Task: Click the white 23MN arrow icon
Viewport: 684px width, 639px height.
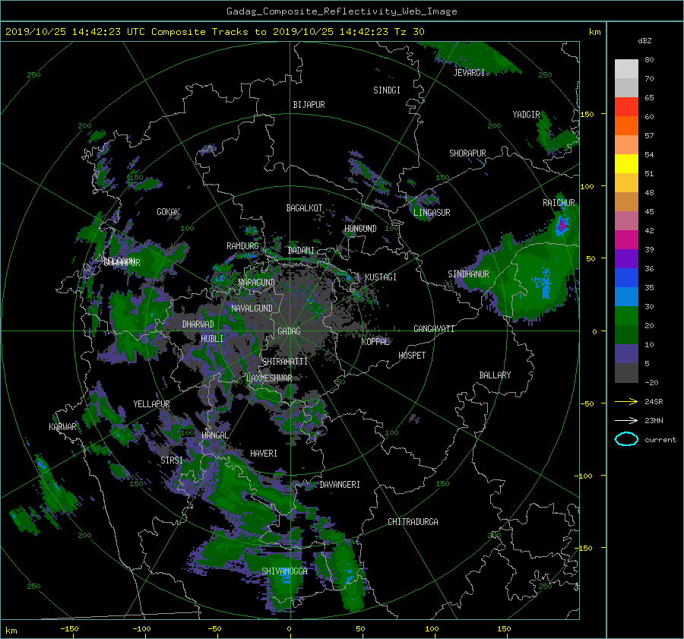Action: pyautogui.click(x=626, y=420)
